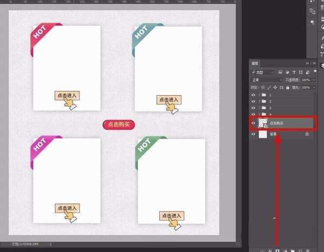Create a new group with folder icon
The height and width of the screenshot is (252, 324).
coord(293,250)
